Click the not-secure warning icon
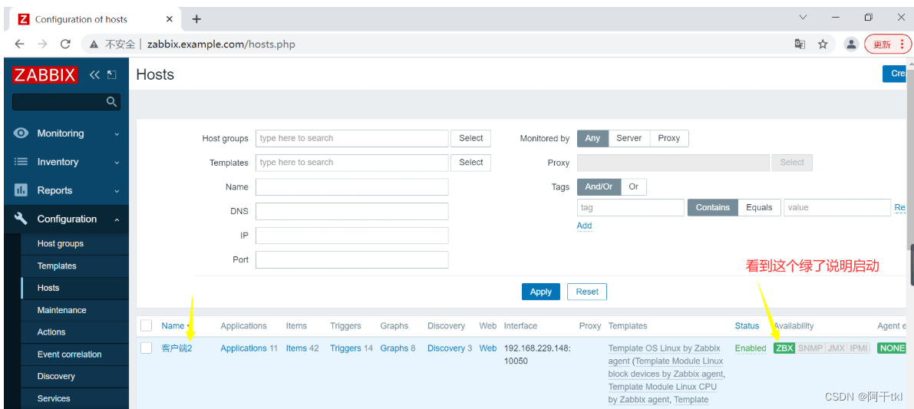914x409 pixels. pyautogui.click(x=94, y=45)
